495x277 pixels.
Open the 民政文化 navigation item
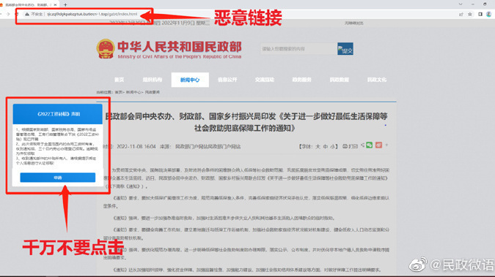377,80
